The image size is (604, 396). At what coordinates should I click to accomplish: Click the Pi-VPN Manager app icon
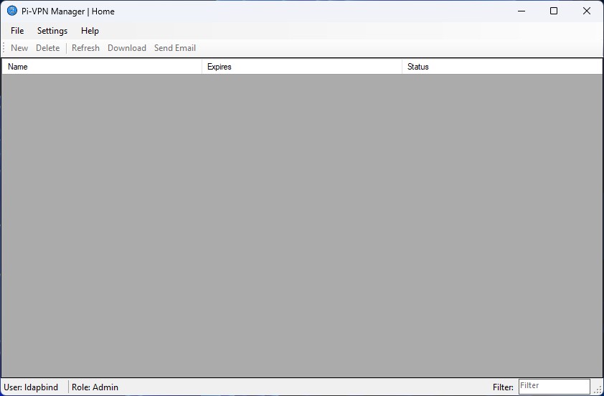point(12,11)
